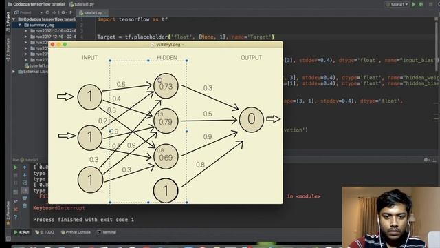Viewport: 440px width, 248px height.
Task: Run tutorial1 with the top toolbar play button
Action: 414,4
